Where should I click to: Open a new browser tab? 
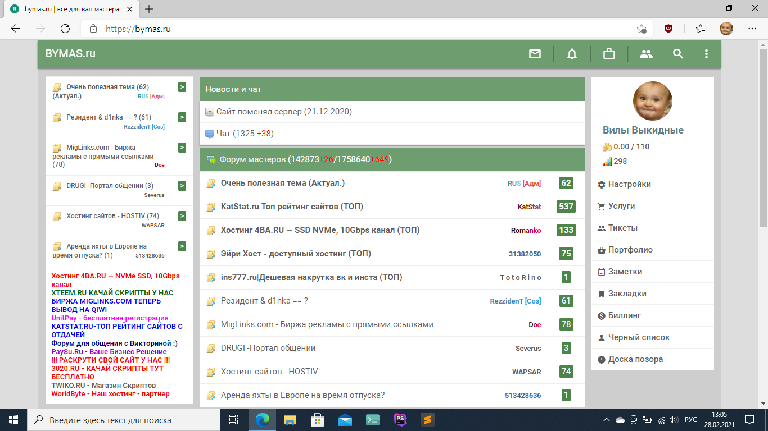[x=149, y=9]
